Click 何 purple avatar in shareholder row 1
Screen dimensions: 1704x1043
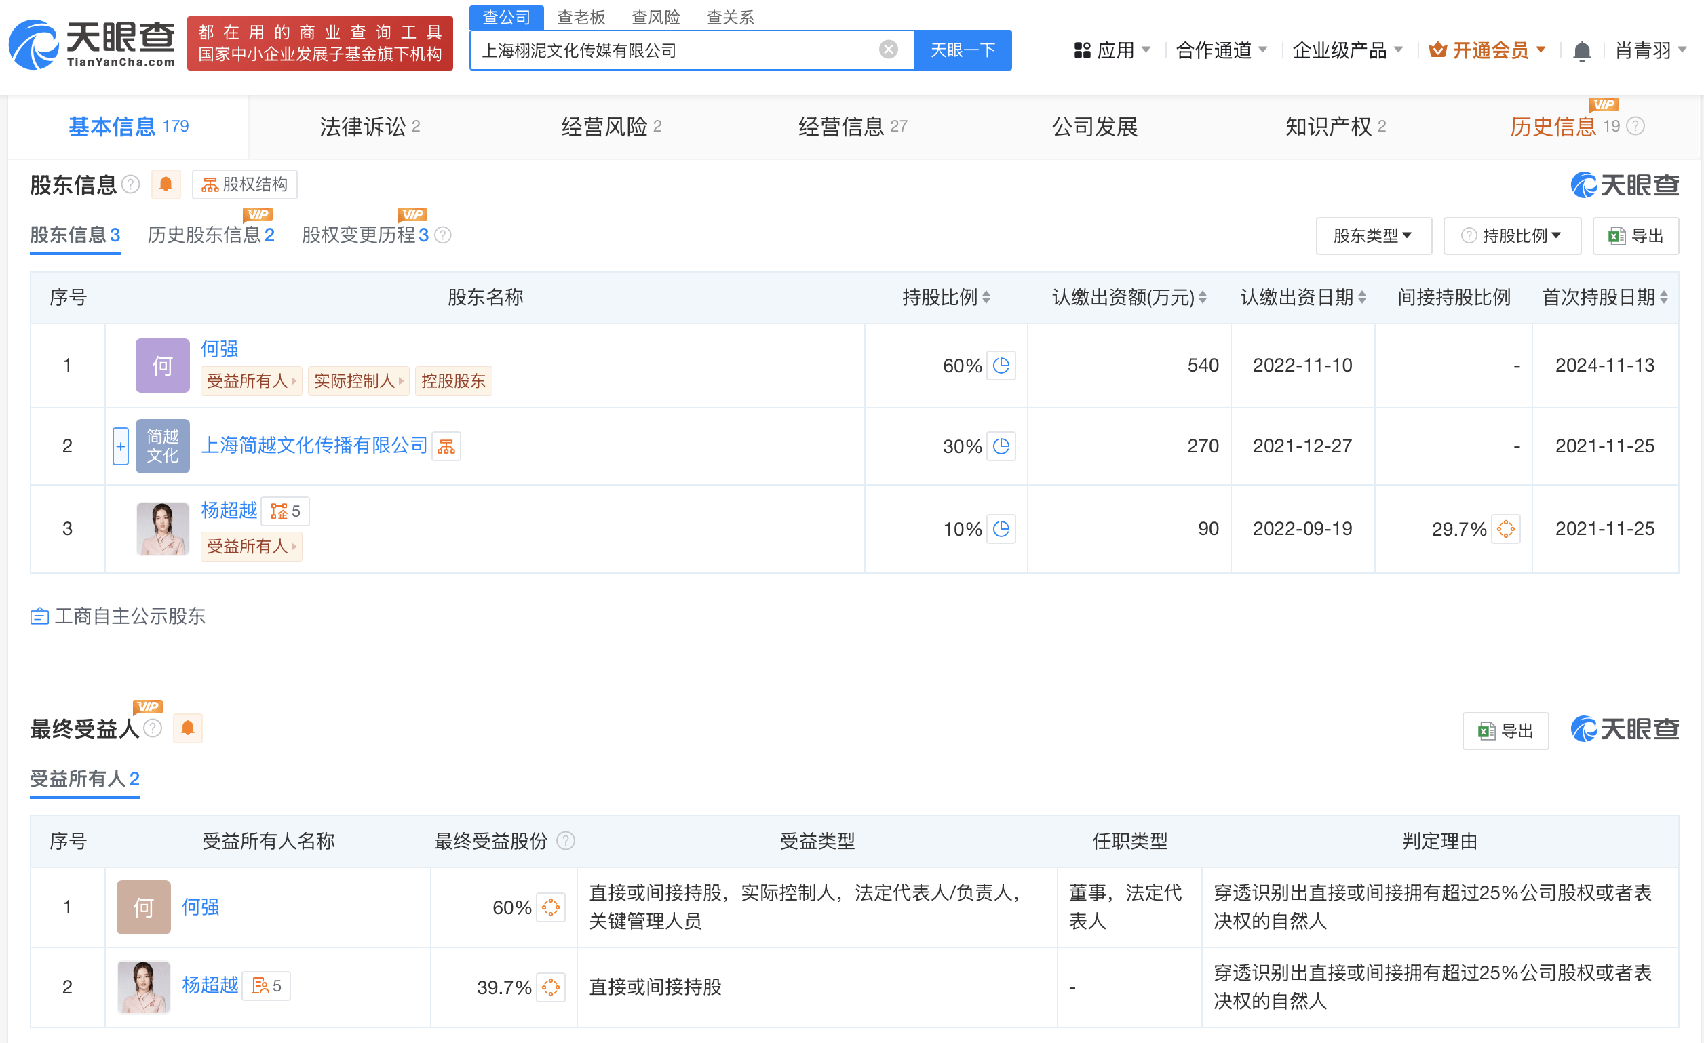(163, 366)
